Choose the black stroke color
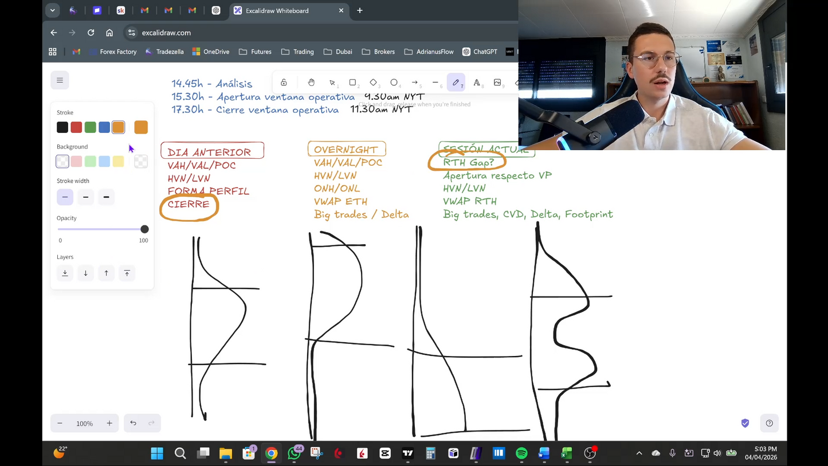The height and width of the screenshot is (466, 828). (62, 127)
